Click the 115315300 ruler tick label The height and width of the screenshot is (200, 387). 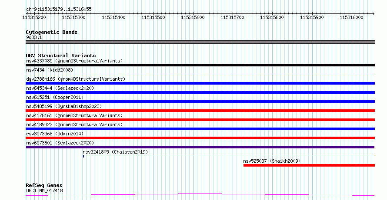(x=73, y=17)
